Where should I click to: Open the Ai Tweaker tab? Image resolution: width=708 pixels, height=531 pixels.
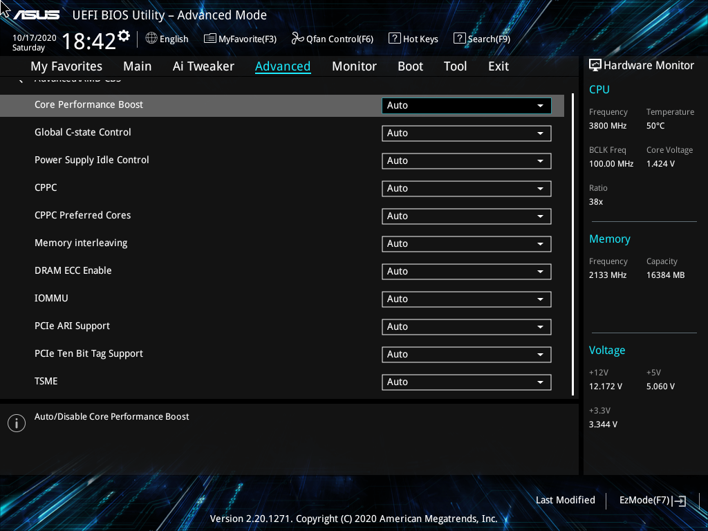(203, 66)
